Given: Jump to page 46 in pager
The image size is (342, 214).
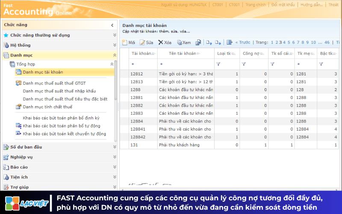Looking at the screenshot, I should 327,42.
